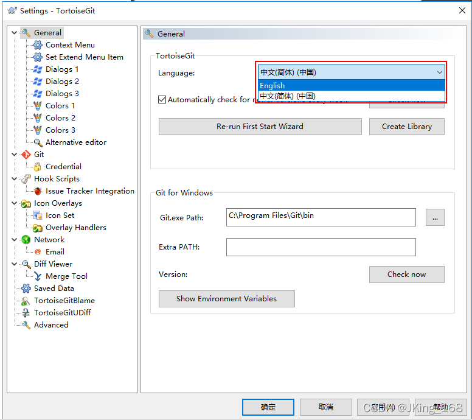Click the Icon Overlays folder icon
The height and width of the screenshot is (420, 472).
pyautogui.click(x=26, y=203)
